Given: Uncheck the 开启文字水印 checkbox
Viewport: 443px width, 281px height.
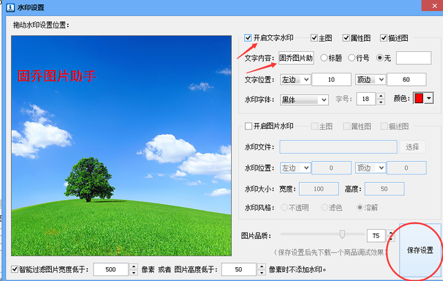Looking at the screenshot, I should (x=248, y=37).
